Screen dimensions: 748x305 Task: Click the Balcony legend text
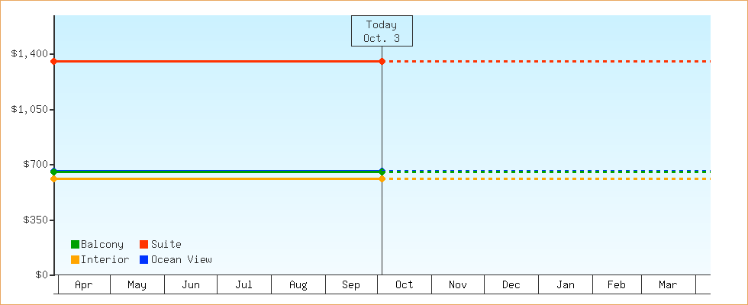click(102, 245)
